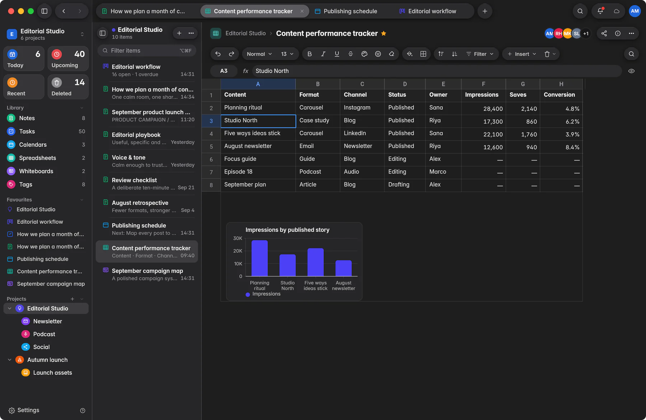Click the redo arrow in toolbar
This screenshot has width=646, height=420.
(231, 54)
